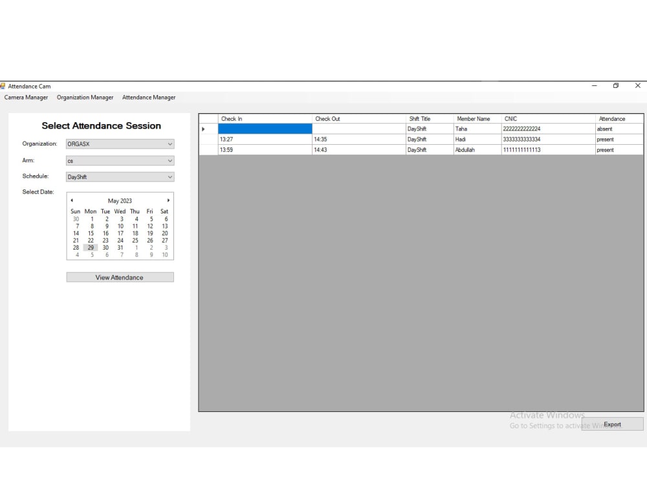
Task: Select date 29 on the calendar
Action: [x=90, y=248]
